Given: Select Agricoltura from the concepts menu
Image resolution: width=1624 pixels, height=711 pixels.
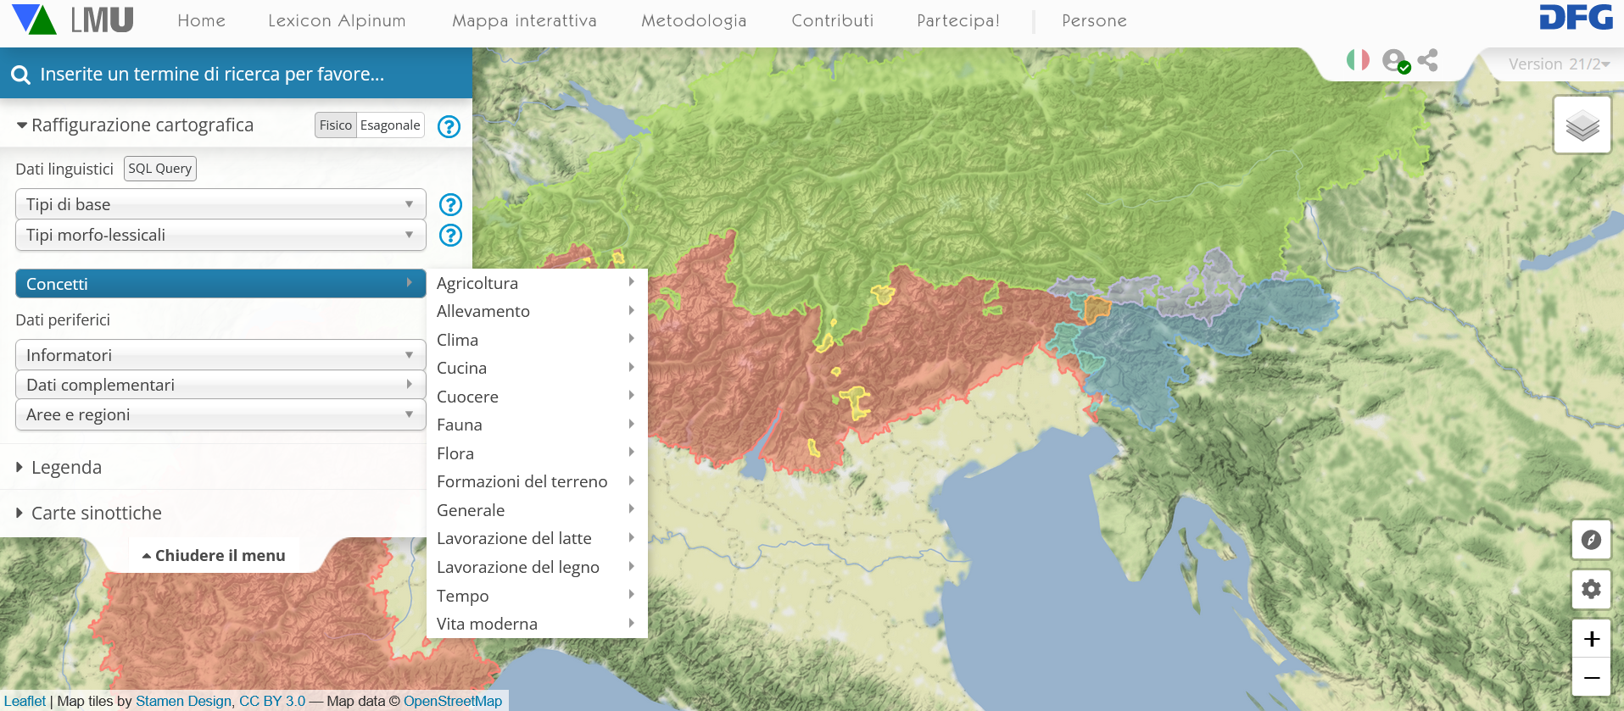Looking at the screenshot, I should (537, 283).
